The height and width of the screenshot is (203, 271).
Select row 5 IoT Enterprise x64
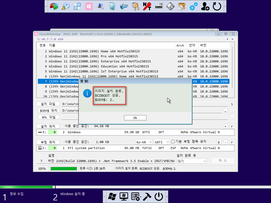coord(133,71)
